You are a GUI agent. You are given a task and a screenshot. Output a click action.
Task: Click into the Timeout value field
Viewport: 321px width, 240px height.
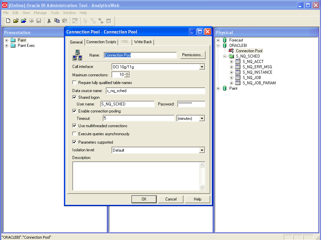coord(138,118)
